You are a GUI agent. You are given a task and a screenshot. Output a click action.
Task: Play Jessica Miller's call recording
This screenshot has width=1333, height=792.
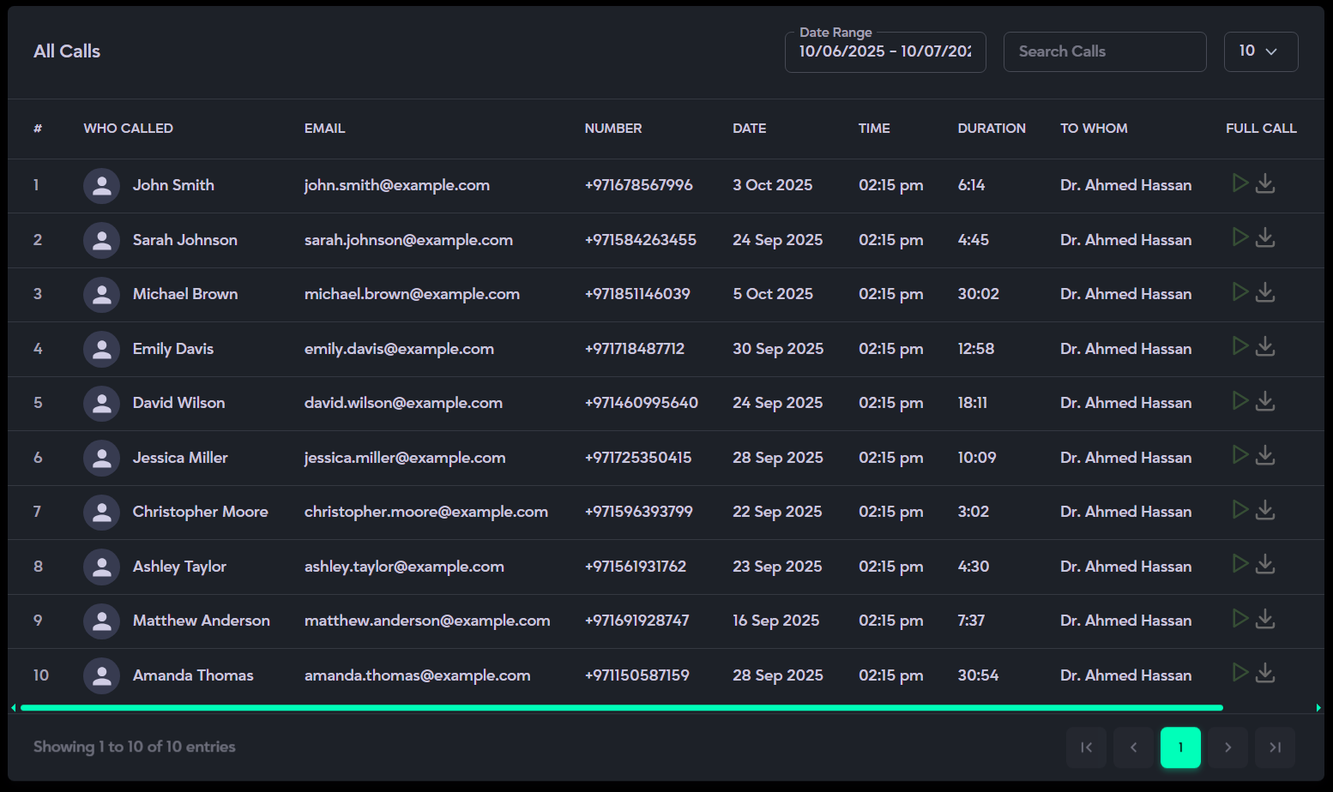pos(1240,454)
